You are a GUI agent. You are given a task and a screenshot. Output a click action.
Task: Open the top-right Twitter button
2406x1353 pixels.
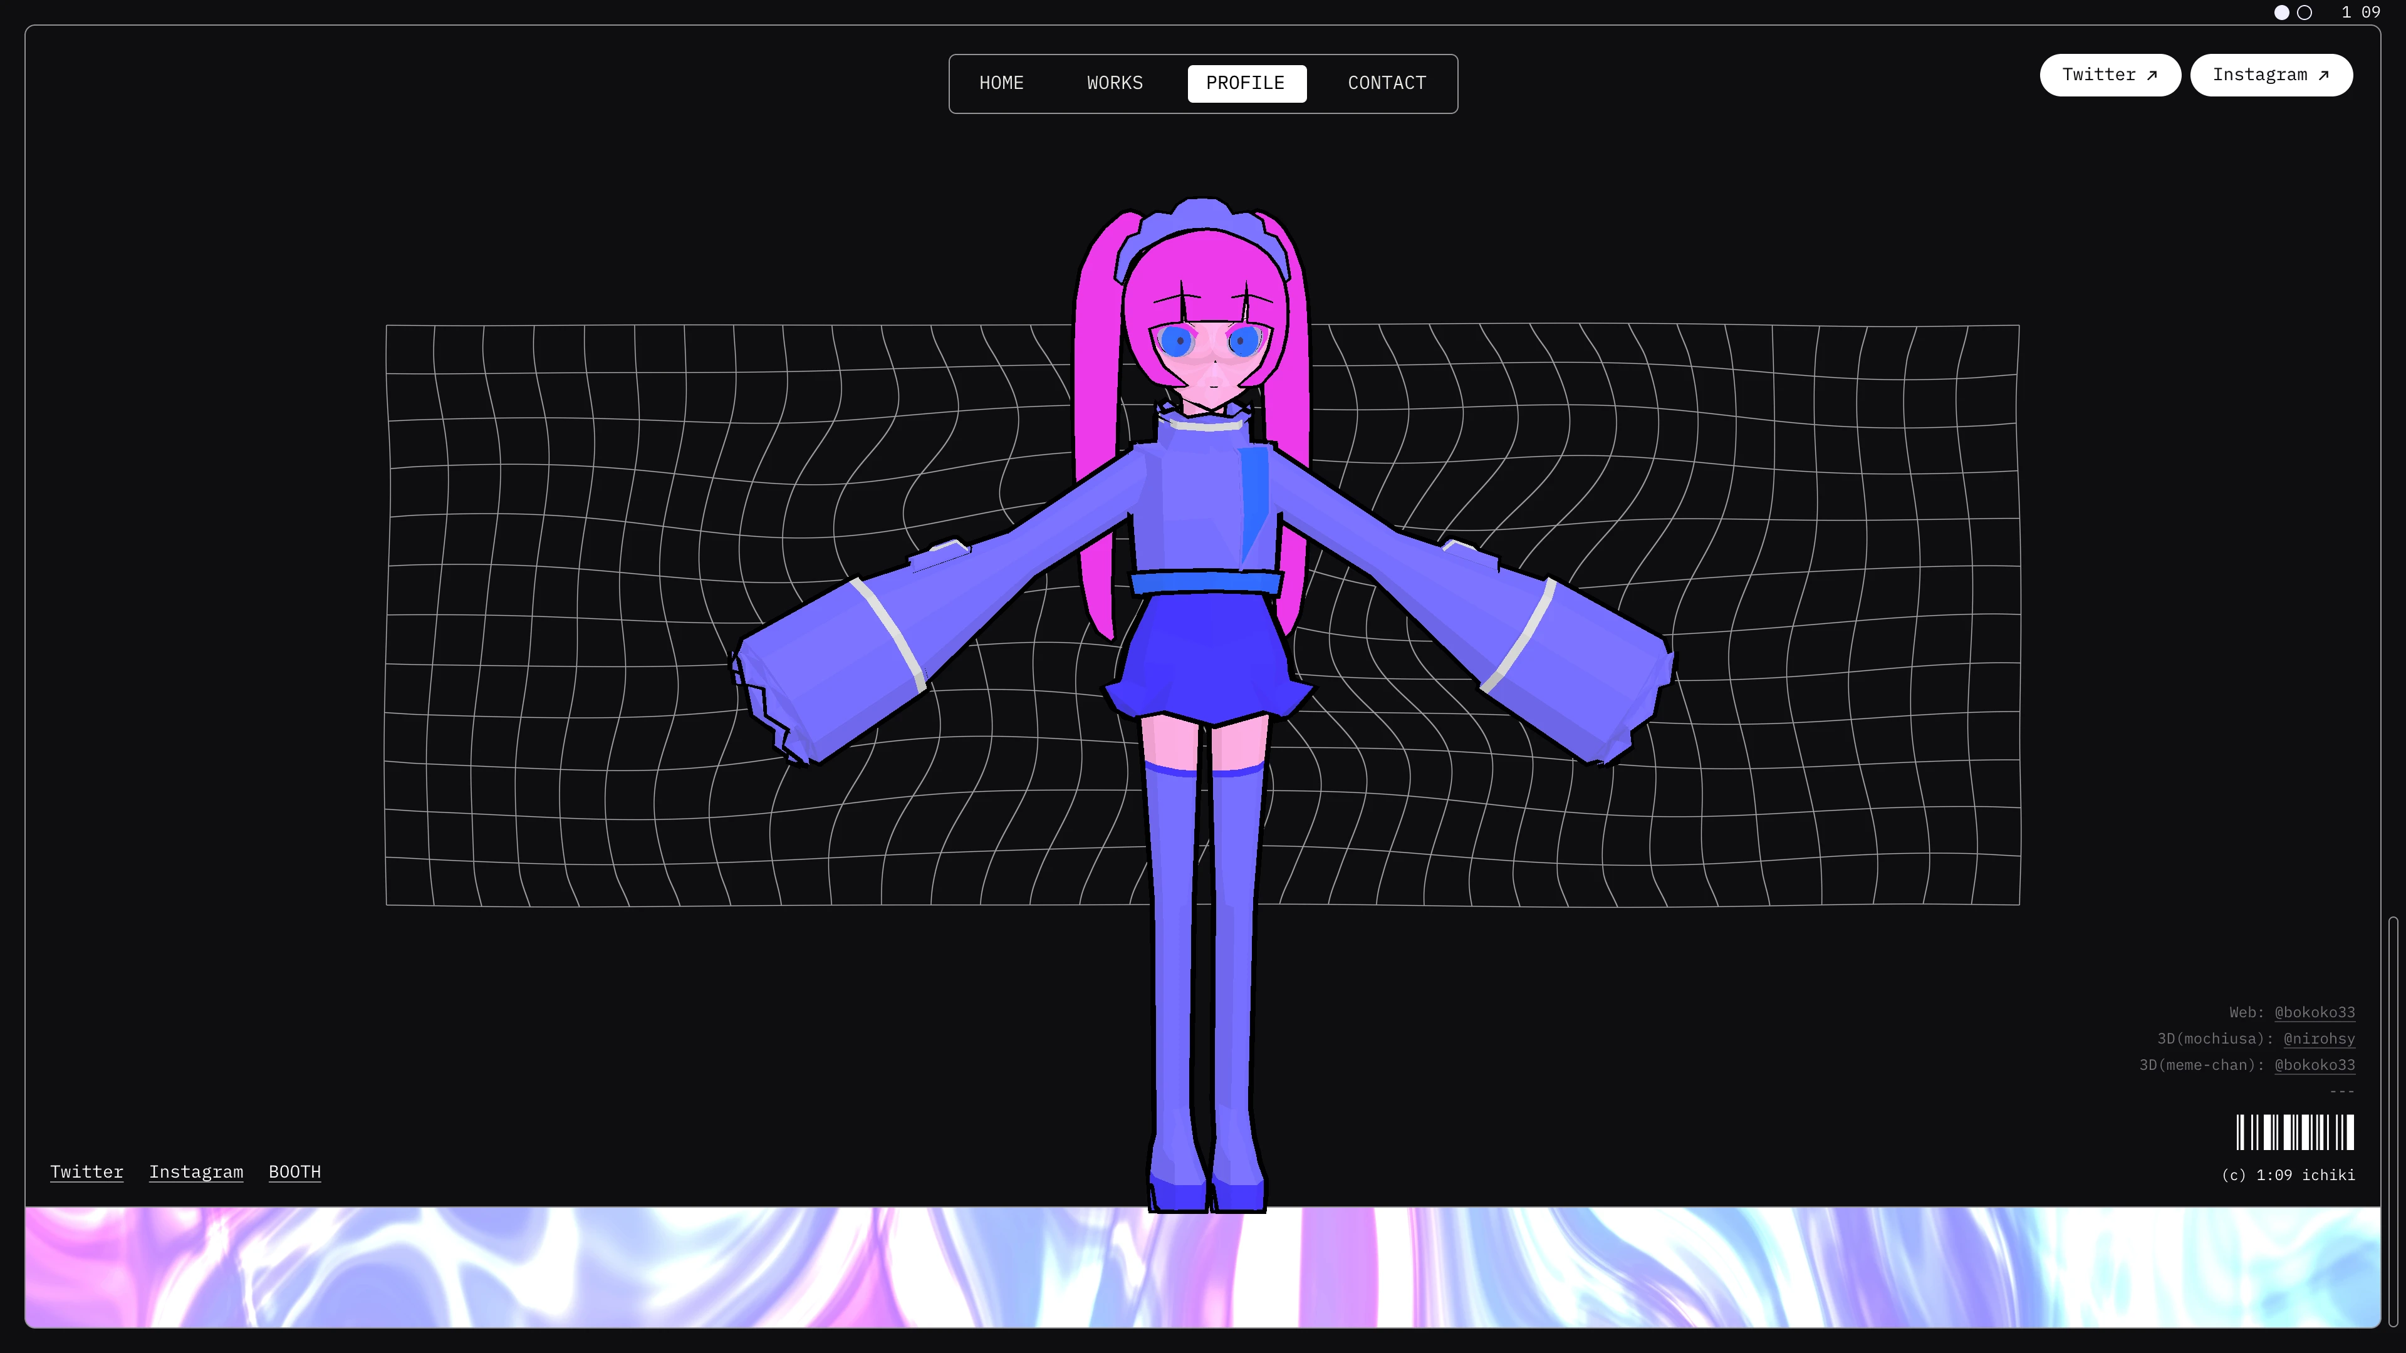click(2109, 76)
